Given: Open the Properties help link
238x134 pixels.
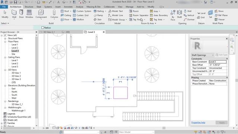Looking at the screenshot, I should coord(198,122).
